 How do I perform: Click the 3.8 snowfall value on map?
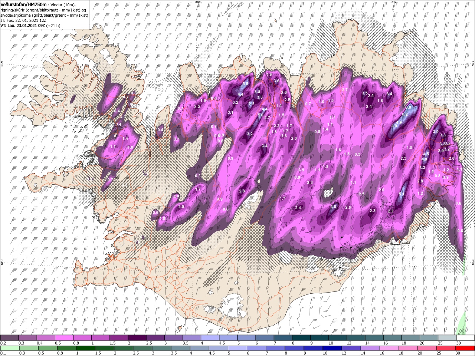click(x=333, y=207)
